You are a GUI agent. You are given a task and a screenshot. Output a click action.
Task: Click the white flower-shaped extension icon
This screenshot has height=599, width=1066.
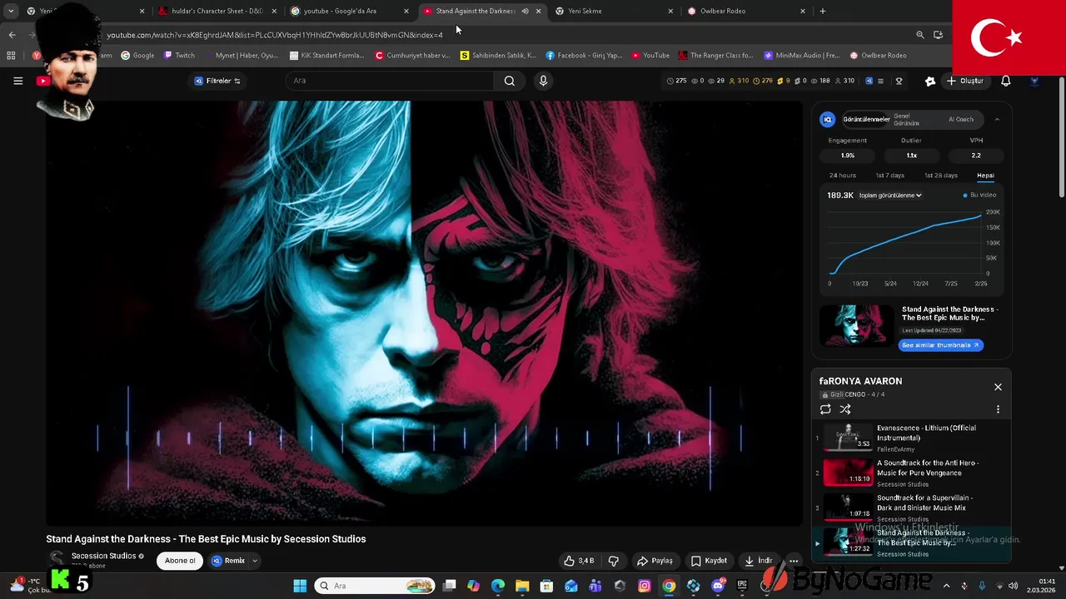[x=930, y=81]
